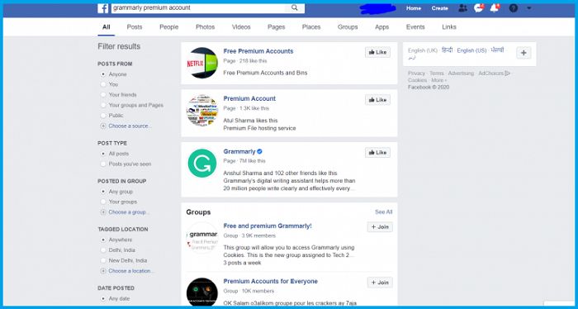Viewport: 578px width, 309px height.
Task: Switch to the Posts tab
Action: (135, 27)
